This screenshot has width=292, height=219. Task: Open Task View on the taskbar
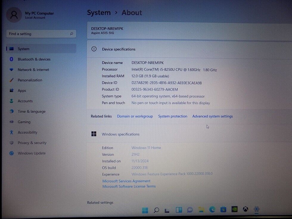pyautogui.click(x=167, y=210)
